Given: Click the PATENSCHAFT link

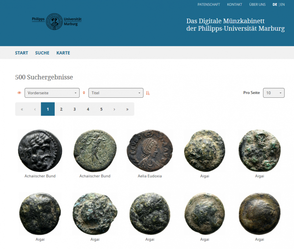Looking at the screenshot, I should click(x=209, y=4).
